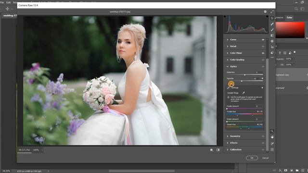Select the Hand tool in Camera Raw
The width and height of the screenshot is (308, 173).
pyautogui.click(x=272, y=137)
